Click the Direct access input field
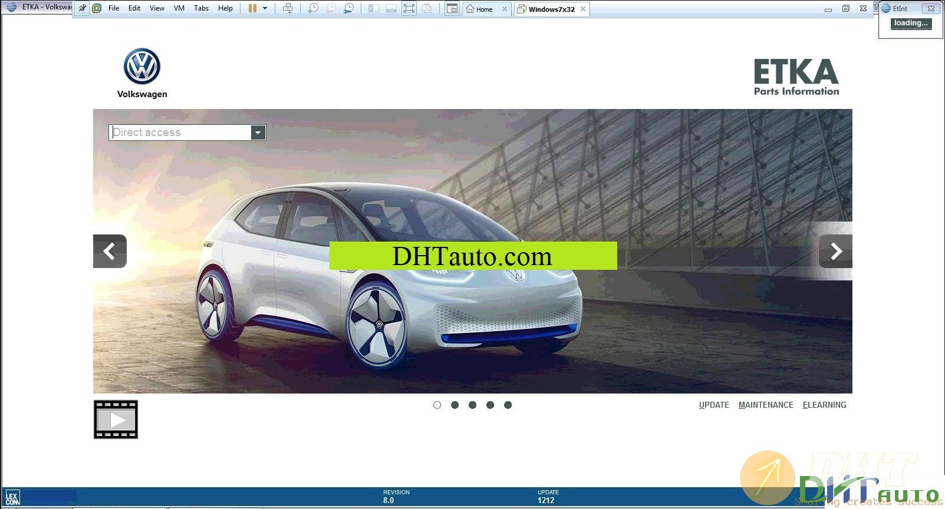Screen dimensions: 945x509 point(180,133)
